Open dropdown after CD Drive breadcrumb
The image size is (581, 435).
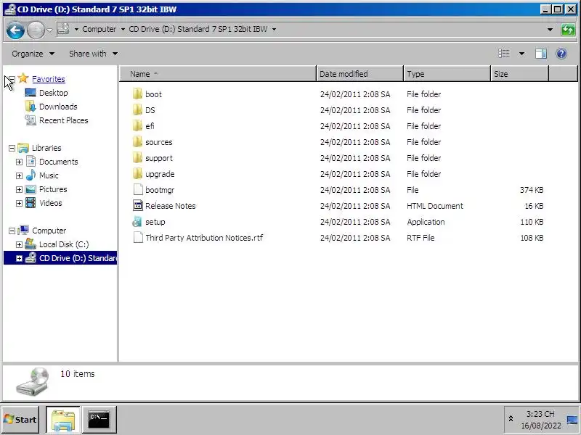click(x=275, y=29)
